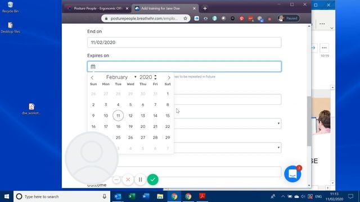Open the second dropdown near the bottom
Viewport: 360px width, 202px height.
pos(227,148)
